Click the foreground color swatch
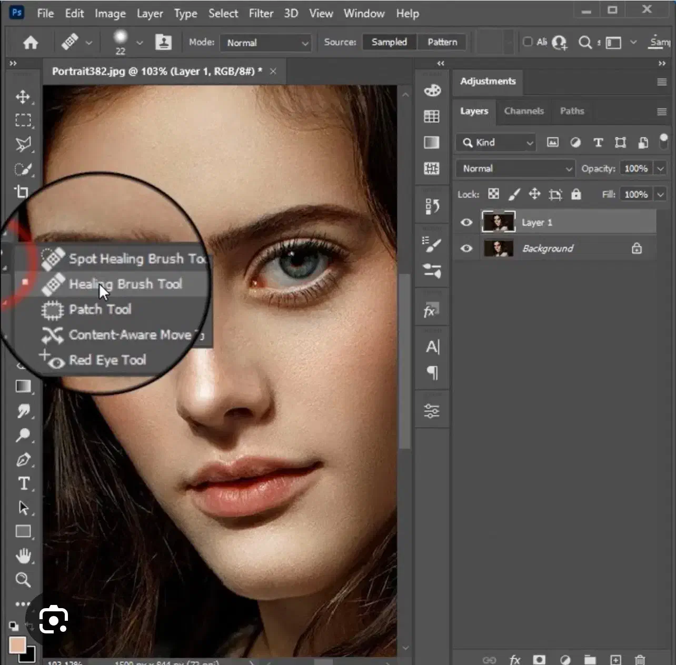 pyautogui.click(x=17, y=646)
